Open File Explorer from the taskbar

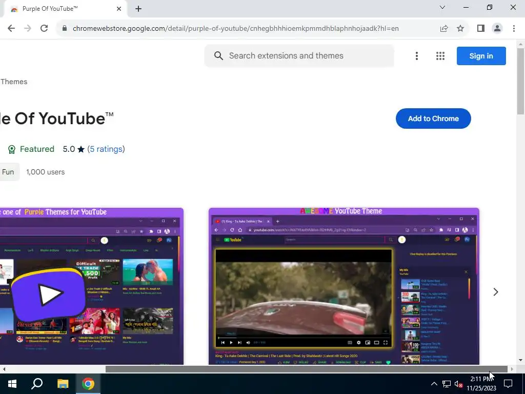coord(63,384)
